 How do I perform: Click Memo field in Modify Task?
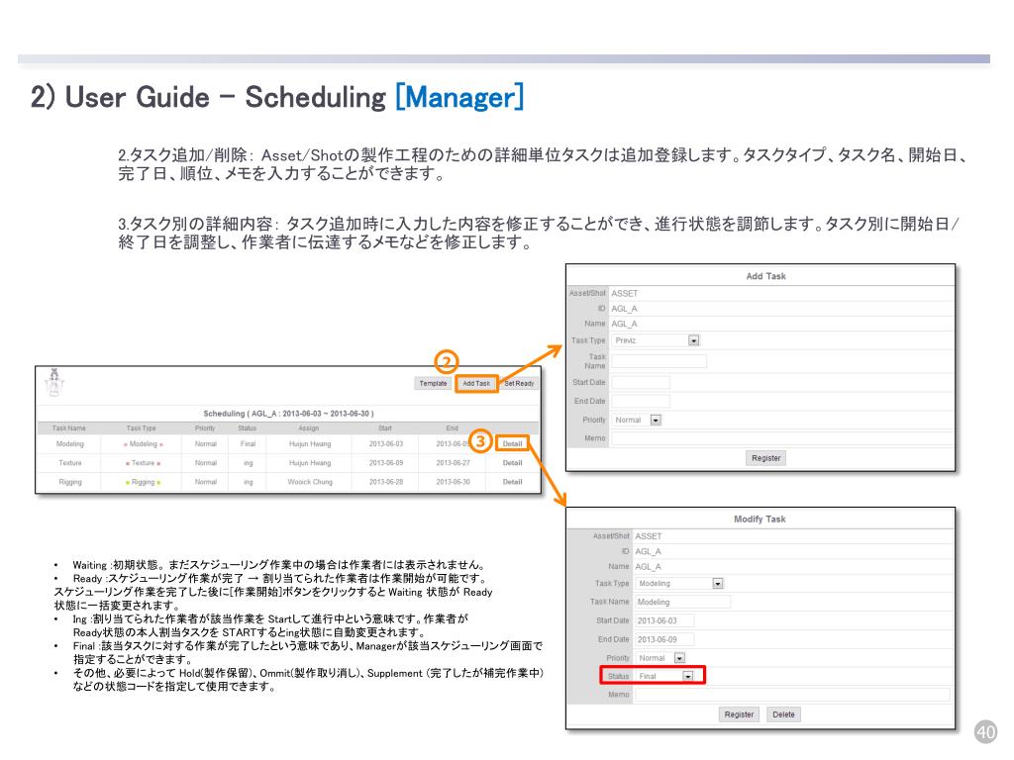click(x=792, y=695)
